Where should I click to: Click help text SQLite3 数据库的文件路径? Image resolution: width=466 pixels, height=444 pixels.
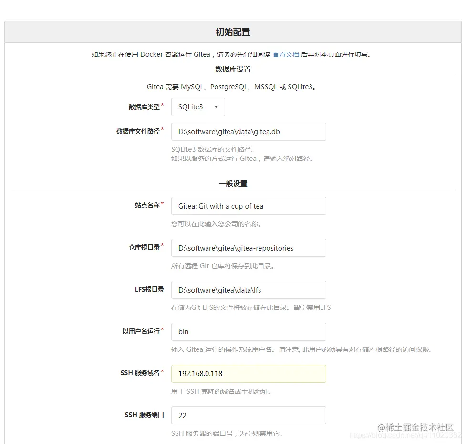[x=213, y=149]
